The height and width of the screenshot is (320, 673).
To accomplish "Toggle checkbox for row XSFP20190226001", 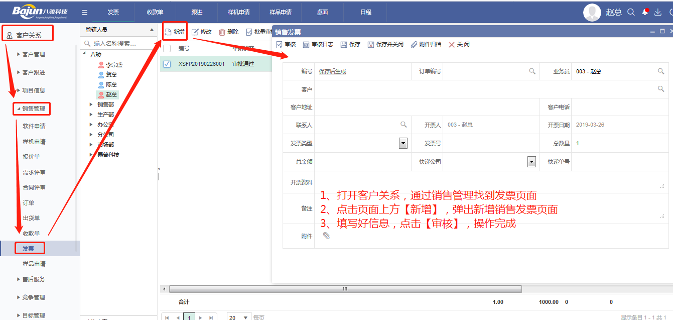I will [167, 64].
